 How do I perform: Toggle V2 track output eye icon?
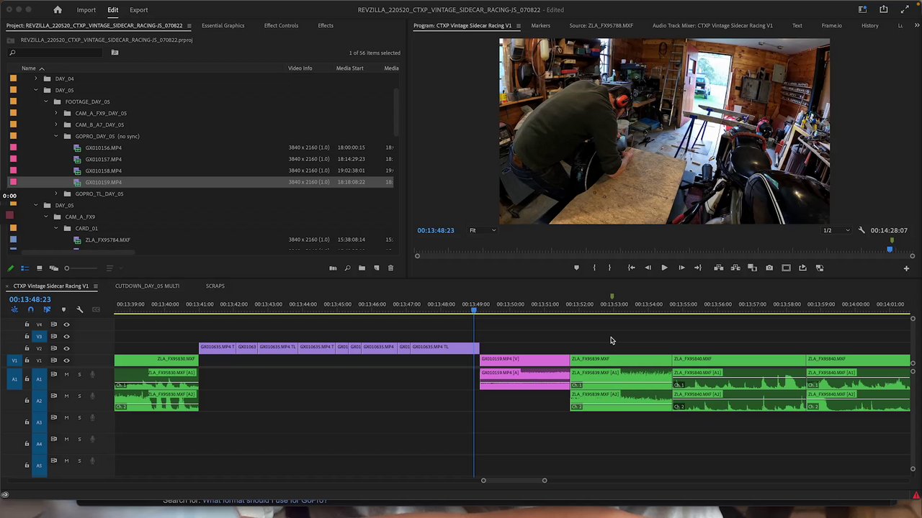coord(66,348)
